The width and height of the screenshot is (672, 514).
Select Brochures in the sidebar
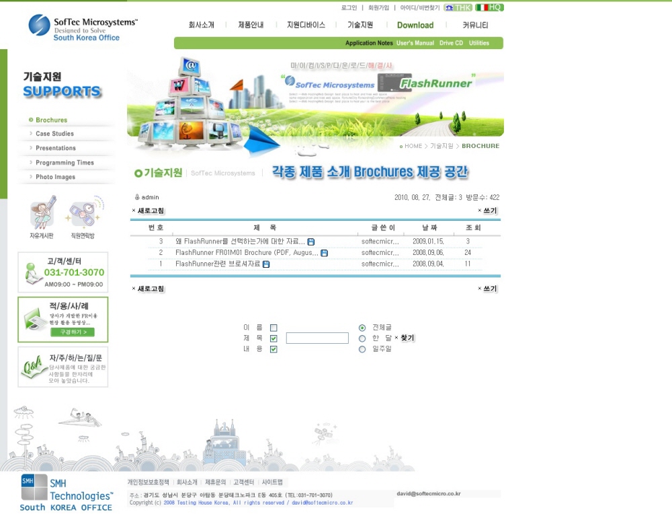pos(52,120)
